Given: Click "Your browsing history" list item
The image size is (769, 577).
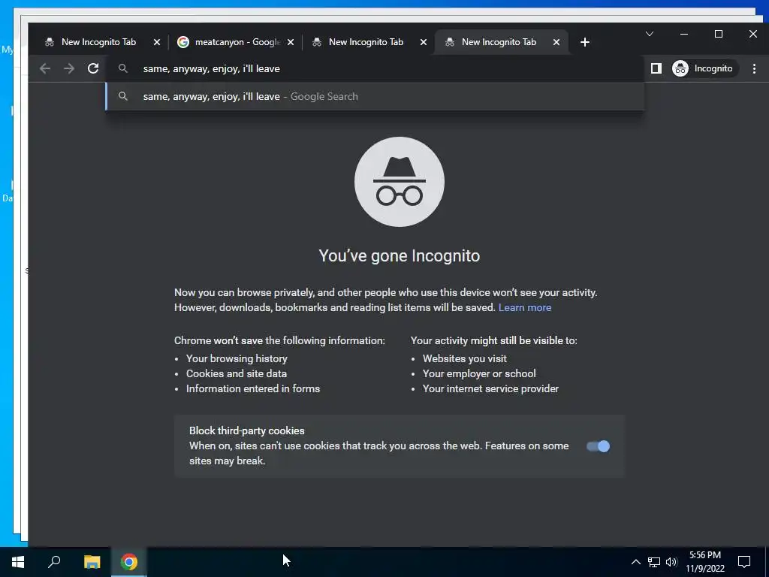Looking at the screenshot, I should coord(237,358).
